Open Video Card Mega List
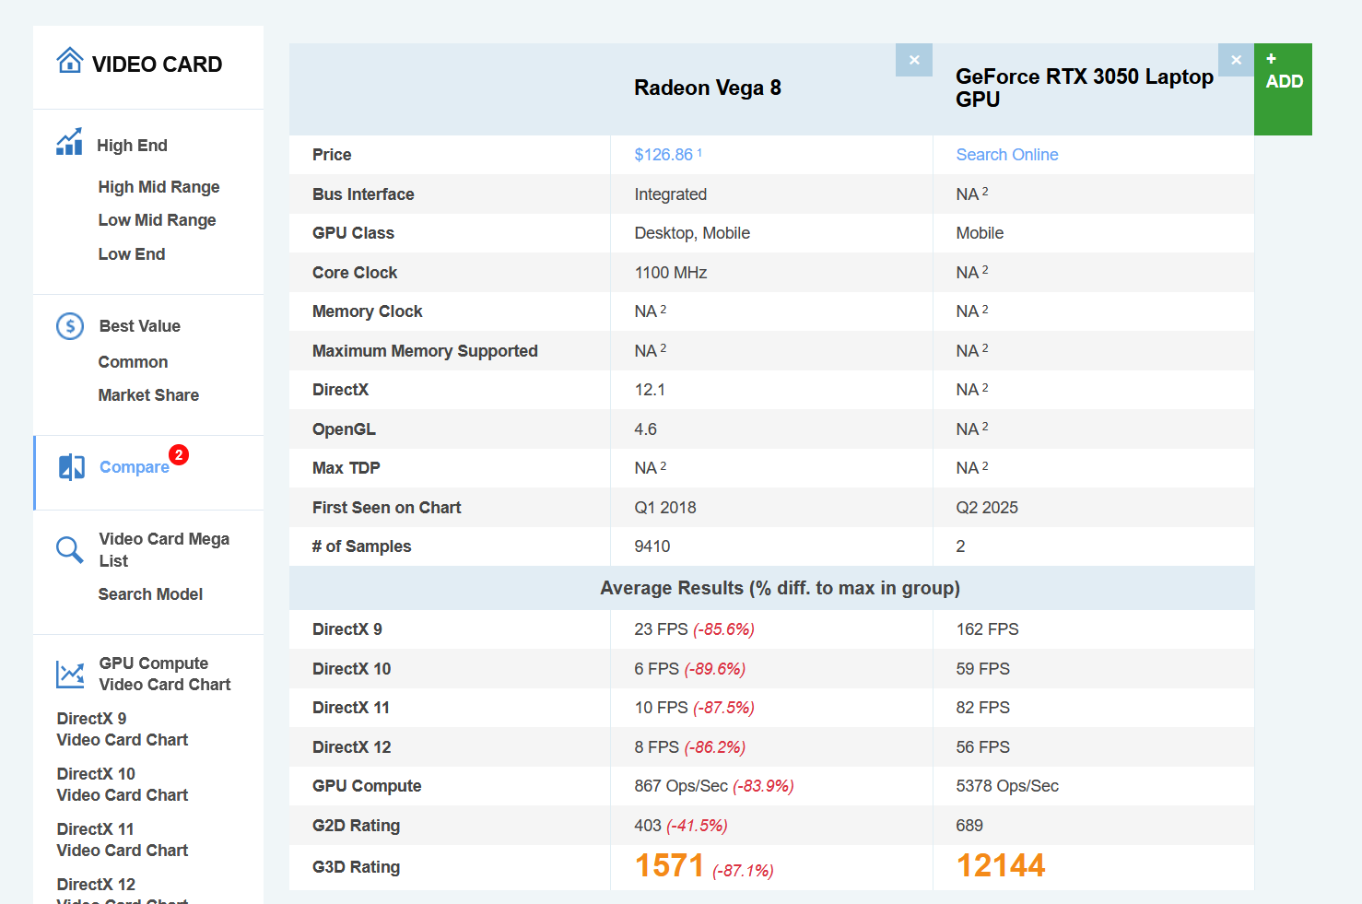The image size is (1362, 904). (x=164, y=550)
